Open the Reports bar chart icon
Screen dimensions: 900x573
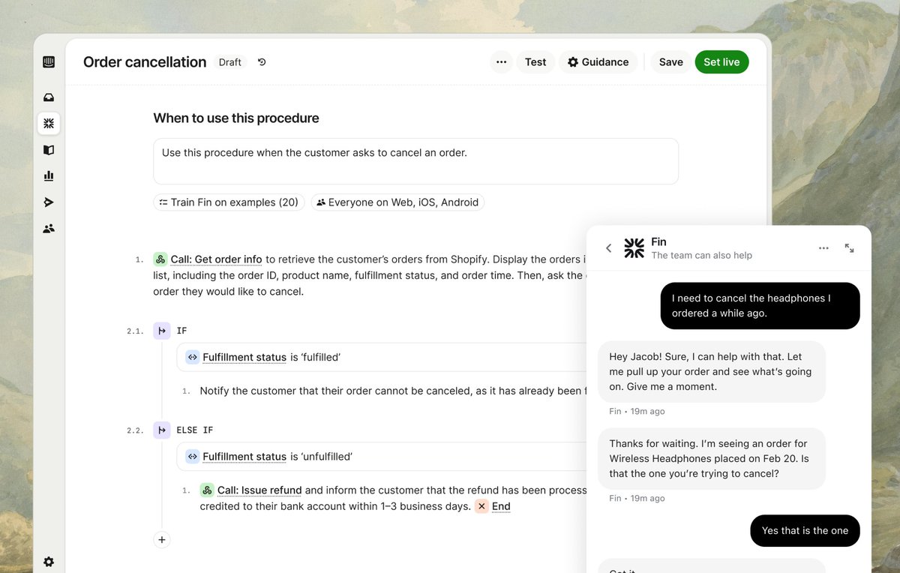(49, 175)
